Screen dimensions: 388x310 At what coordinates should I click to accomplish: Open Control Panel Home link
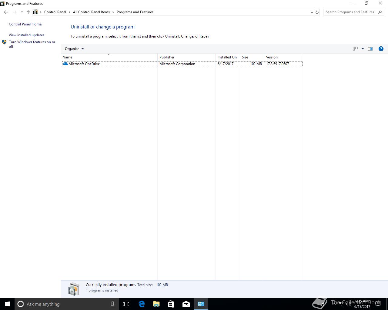pos(25,24)
